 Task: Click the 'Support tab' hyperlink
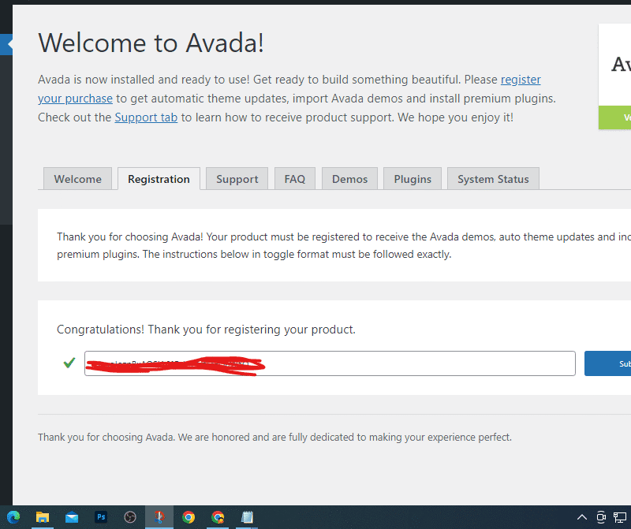click(x=146, y=117)
